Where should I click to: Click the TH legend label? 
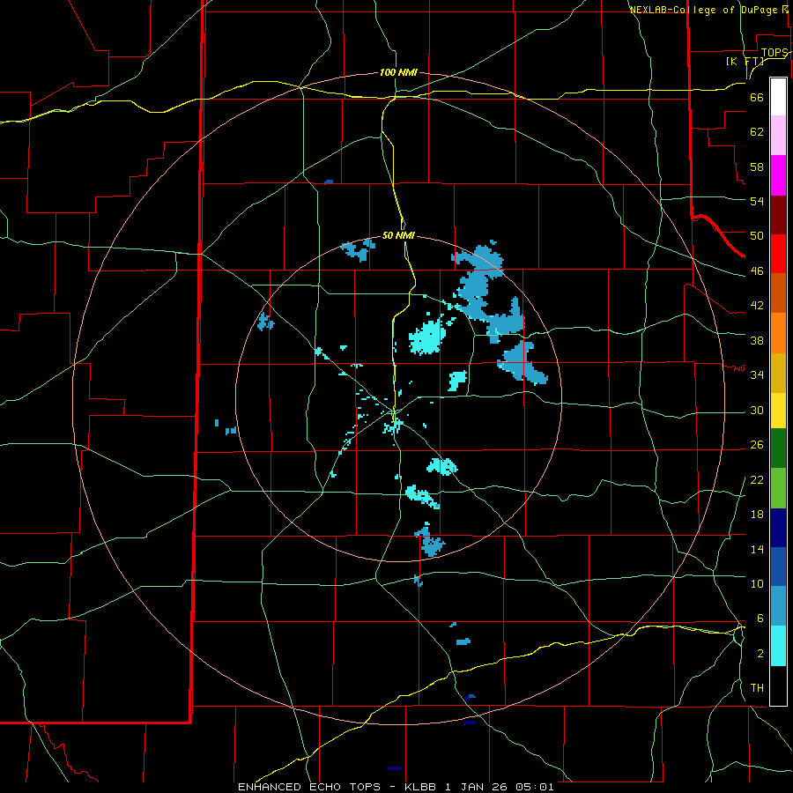(x=757, y=688)
